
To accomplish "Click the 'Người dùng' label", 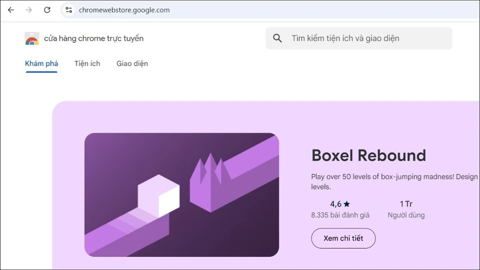I will (x=406, y=215).
